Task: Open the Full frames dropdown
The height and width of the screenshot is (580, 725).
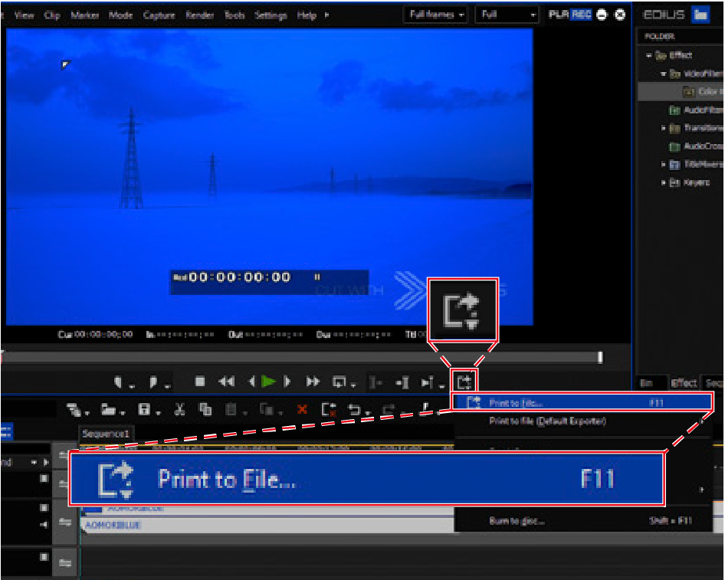Action: pyautogui.click(x=437, y=15)
